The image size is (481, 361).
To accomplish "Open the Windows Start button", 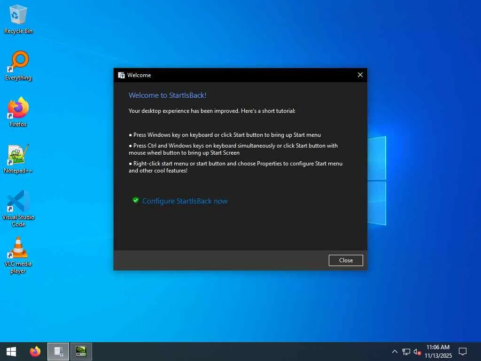I will coord(11,352).
